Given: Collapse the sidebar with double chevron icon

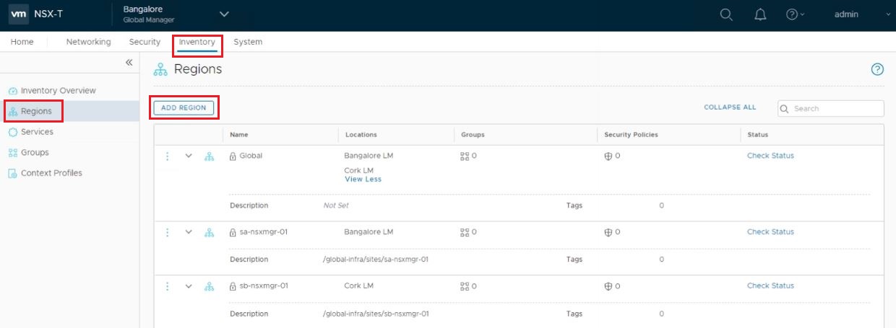Looking at the screenshot, I should point(129,63).
